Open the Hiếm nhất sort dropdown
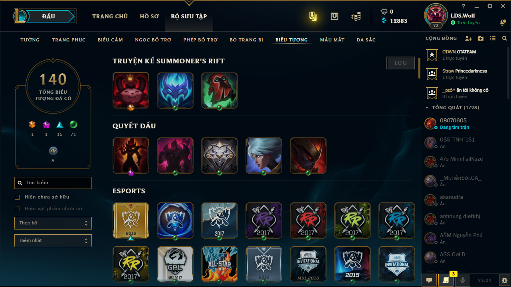The image size is (511, 287). click(x=53, y=241)
